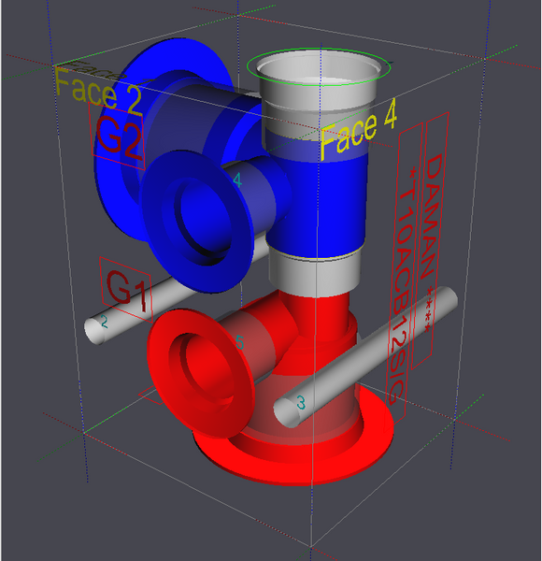The width and height of the screenshot is (542, 561).
Task: Click port number "2" on the gray rod
Action: [104, 322]
